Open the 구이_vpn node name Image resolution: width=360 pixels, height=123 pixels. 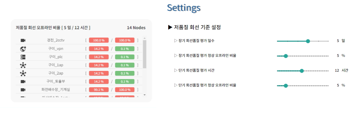(55, 49)
